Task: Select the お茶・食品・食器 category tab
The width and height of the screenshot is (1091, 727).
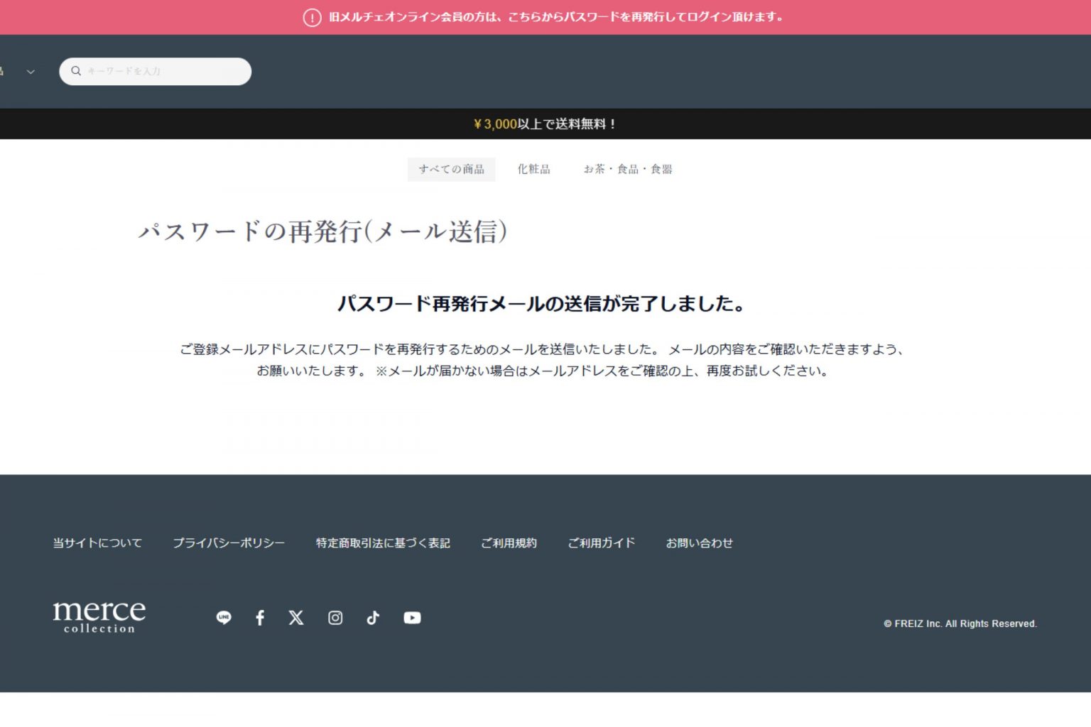Action: click(628, 169)
